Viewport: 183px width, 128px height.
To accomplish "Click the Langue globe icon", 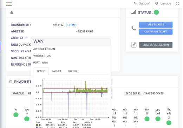I will click(x=157, y=3).
